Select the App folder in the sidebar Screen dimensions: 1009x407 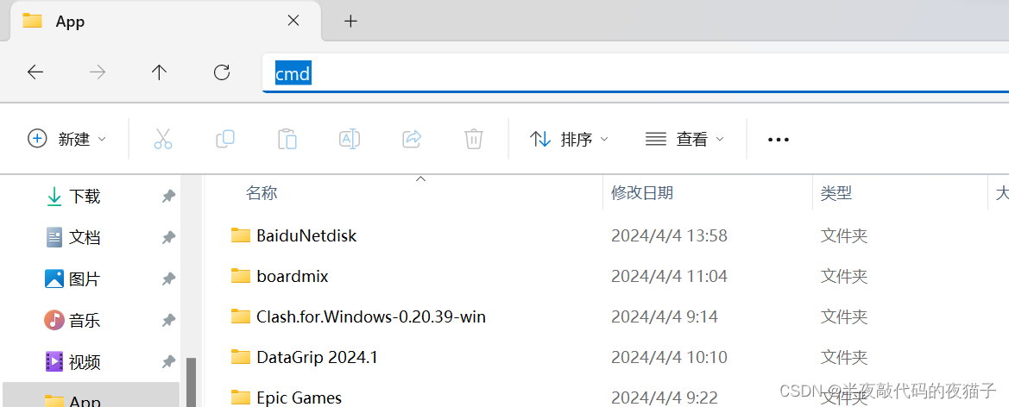(91, 395)
